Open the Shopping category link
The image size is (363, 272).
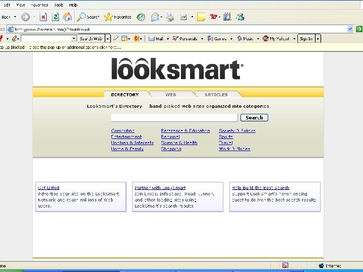tap(171, 149)
